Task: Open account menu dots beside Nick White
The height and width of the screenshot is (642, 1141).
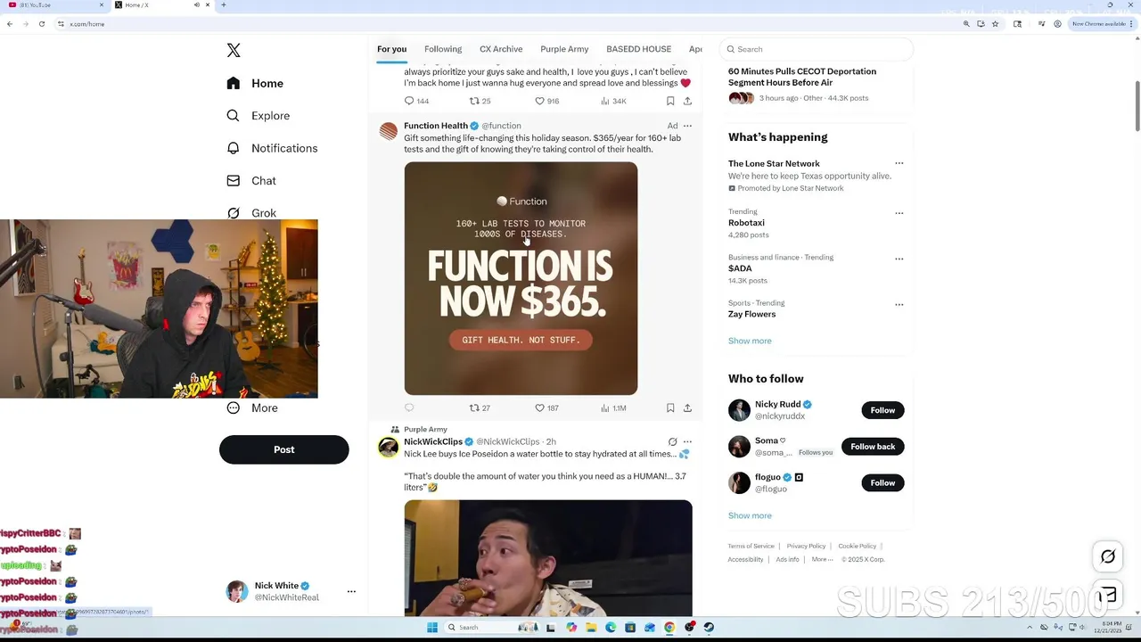Action: [x=351, y=591]
